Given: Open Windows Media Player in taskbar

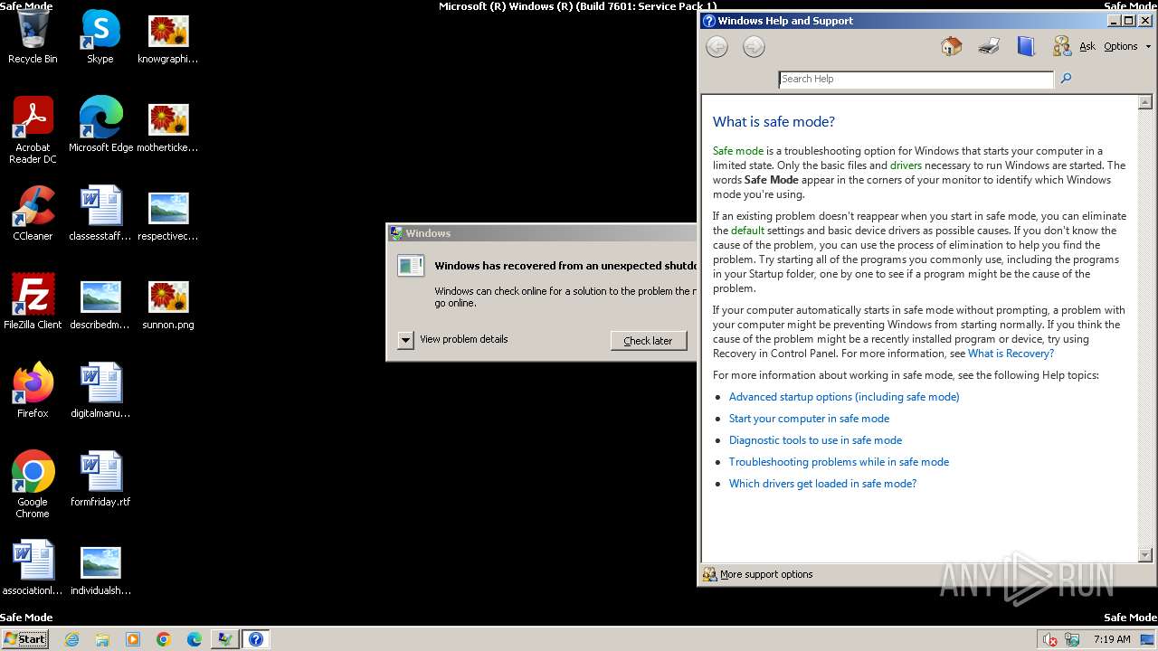Looking at the screenshot, I should point(133,639).
